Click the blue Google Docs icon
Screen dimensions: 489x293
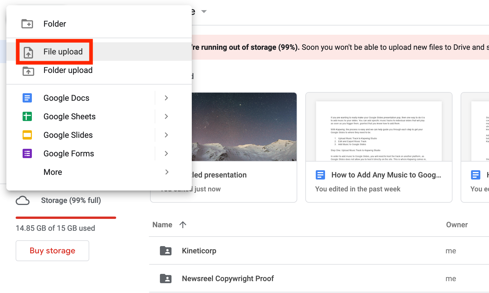[x=27, y=98]
